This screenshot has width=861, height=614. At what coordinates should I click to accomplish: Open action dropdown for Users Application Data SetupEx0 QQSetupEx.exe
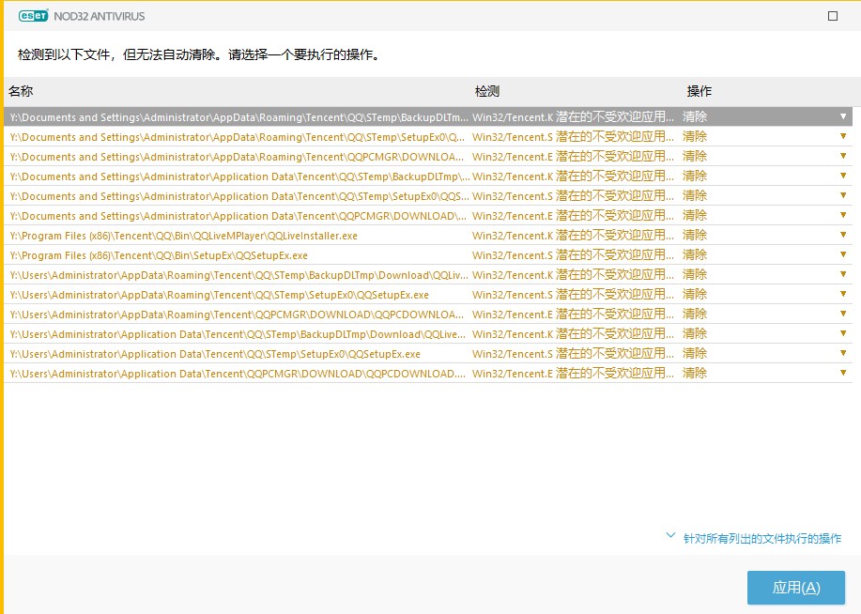click(x=843, y=354)
